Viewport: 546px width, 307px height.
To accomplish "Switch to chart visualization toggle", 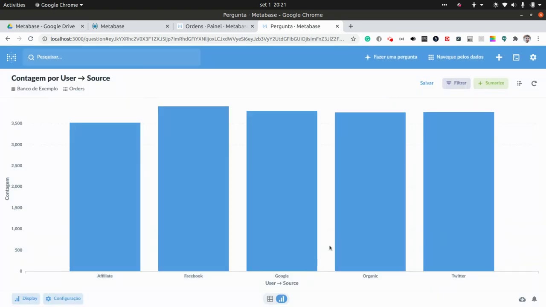I will (282, 299).
